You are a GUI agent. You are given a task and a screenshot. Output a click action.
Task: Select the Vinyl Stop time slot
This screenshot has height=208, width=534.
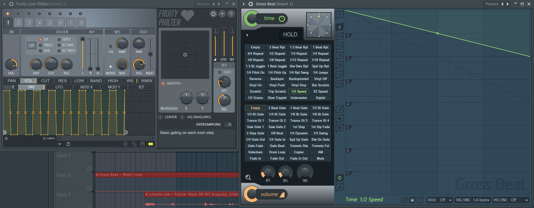(x=299, y=85)
